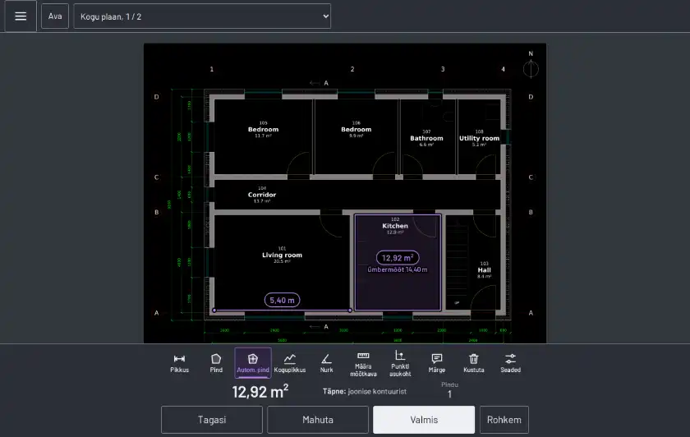Confirm with the Valmis button

[x=424, y=420]
